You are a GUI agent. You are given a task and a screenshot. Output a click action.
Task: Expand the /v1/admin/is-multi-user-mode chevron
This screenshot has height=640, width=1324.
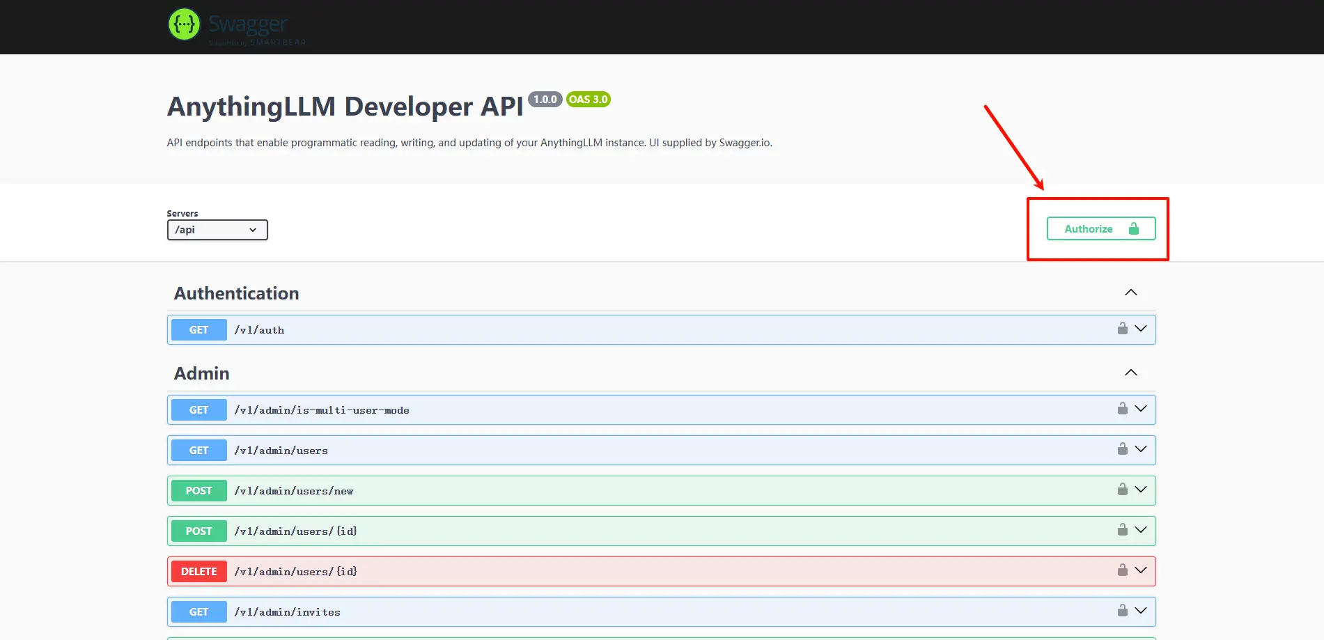pyautogui.click(x=1141, y=409)
